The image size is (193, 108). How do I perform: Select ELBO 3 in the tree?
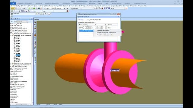pyautogui.click(x=18, y=45)
